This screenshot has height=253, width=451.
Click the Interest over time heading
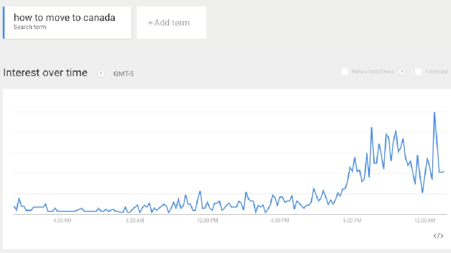pos(45,73)
